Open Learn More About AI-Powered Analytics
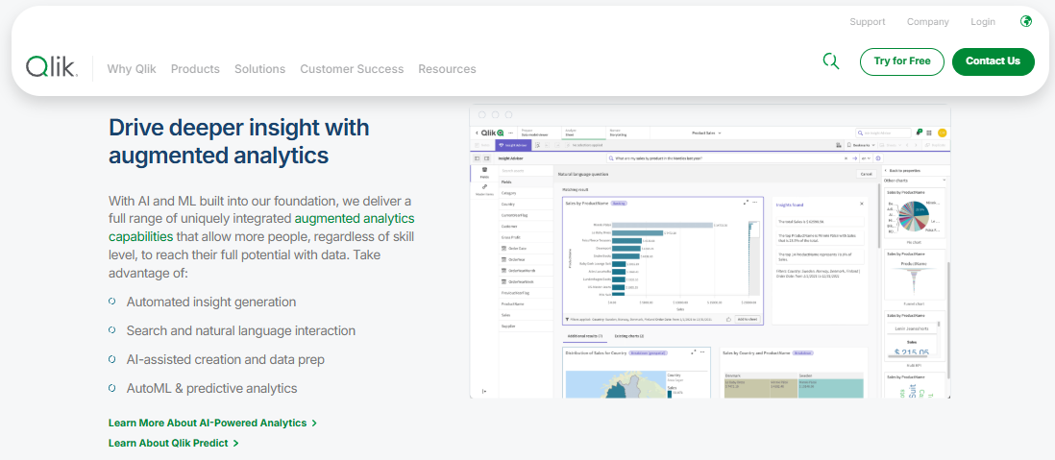Image resolution: width=1055 pixels, height=460 pixels. point(212,423)
